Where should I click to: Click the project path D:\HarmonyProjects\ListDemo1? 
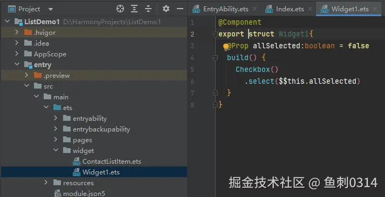coord(112,22)
